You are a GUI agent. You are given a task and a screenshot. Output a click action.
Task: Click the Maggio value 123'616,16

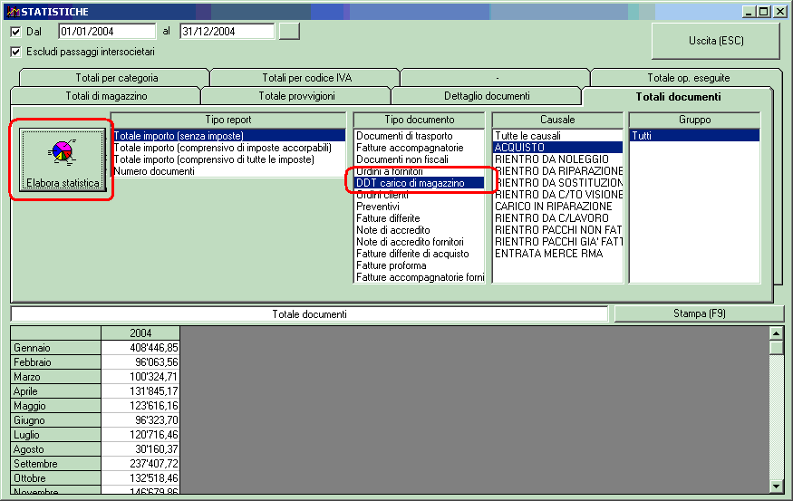click(140, 406)
